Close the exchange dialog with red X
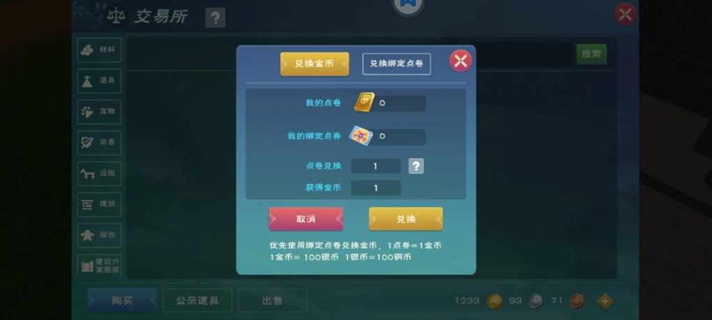The width and height of the screenshot is (712, 320). [x=461, y=61]
